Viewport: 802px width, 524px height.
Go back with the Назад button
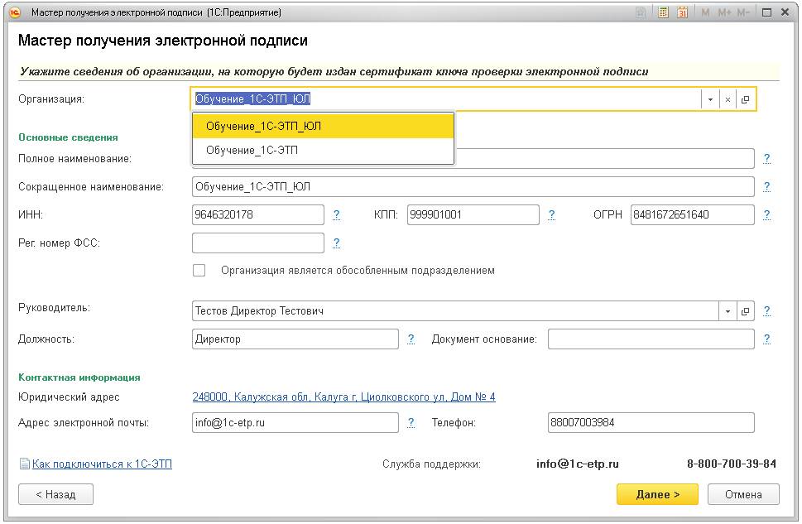pyautogui.click(x=55, y=494)
